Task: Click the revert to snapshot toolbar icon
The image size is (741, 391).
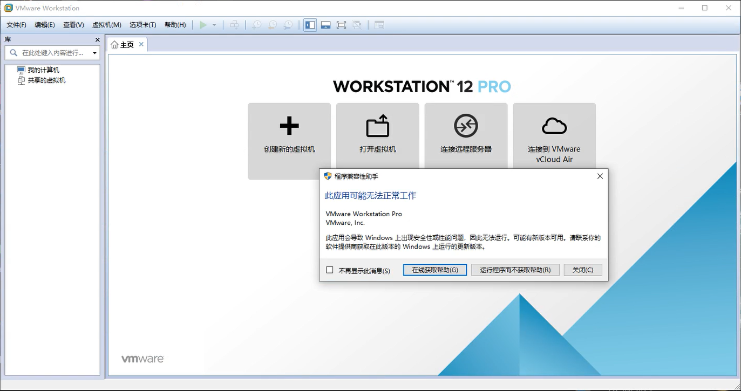Action: tap(273, 25)
